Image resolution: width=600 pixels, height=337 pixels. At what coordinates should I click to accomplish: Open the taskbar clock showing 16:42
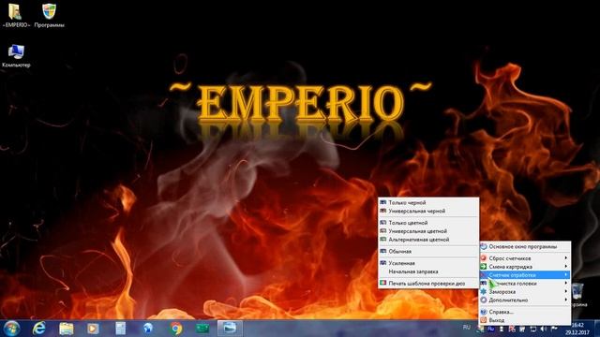point(577,329)
